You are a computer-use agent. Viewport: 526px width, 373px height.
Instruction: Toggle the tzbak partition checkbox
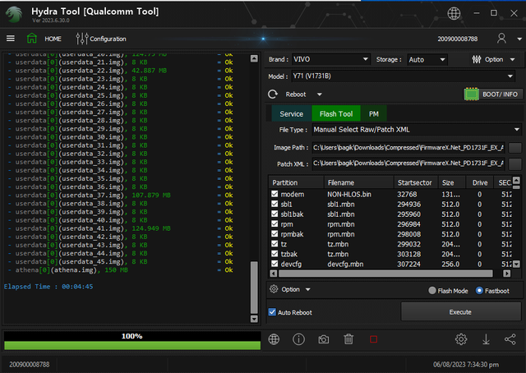click(275, 254)
